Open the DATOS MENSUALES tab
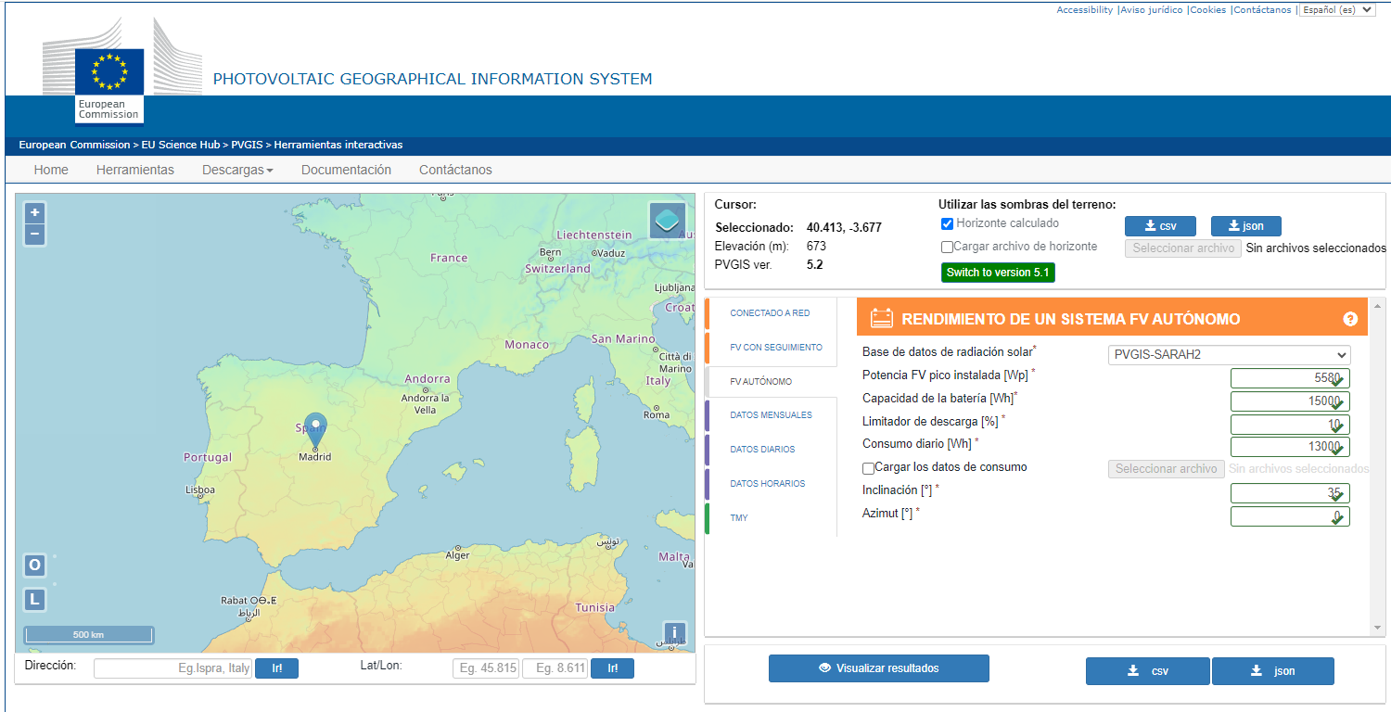Screen dimensions: 1391x712 (771, 415)
